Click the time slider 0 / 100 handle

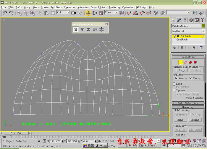pyautogui.click(x=16, y=133)
